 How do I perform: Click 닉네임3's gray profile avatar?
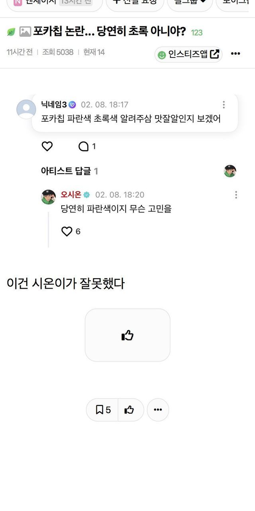tap(26, 109)
